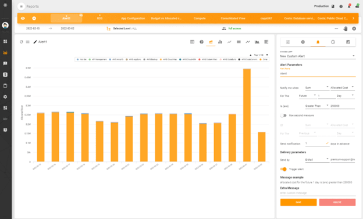Open the Budget vs Allocated tab

coord(166,18)
